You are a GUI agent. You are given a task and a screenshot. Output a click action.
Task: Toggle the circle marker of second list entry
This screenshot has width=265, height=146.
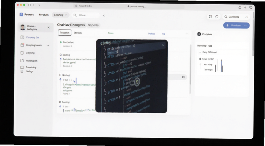[61, 55]
